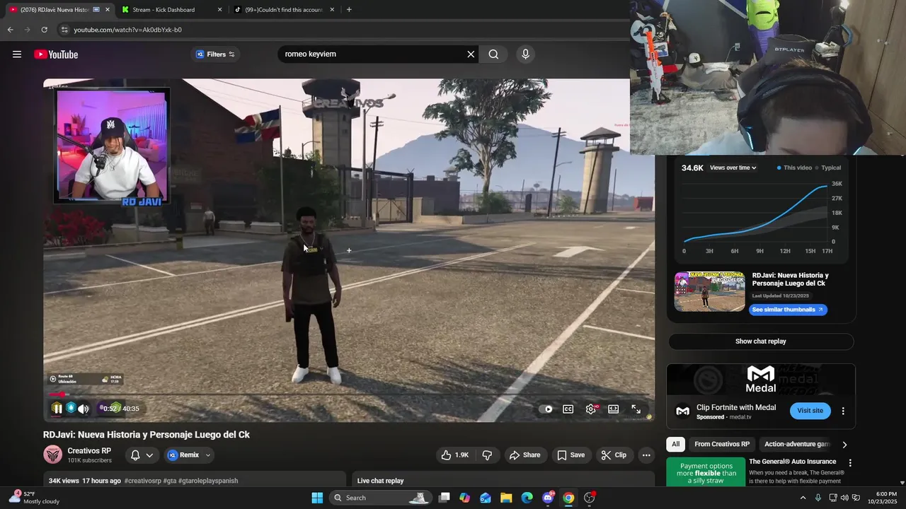
Task: Open File Explorer from taskbar
Action: (506, 498)
